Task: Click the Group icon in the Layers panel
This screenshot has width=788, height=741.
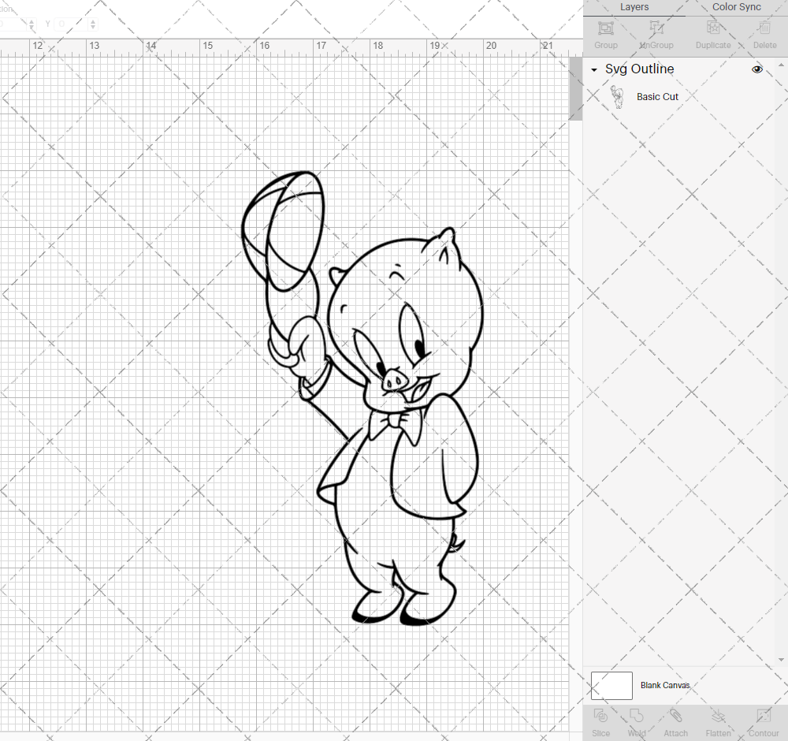Action: [x=605, y=32]
